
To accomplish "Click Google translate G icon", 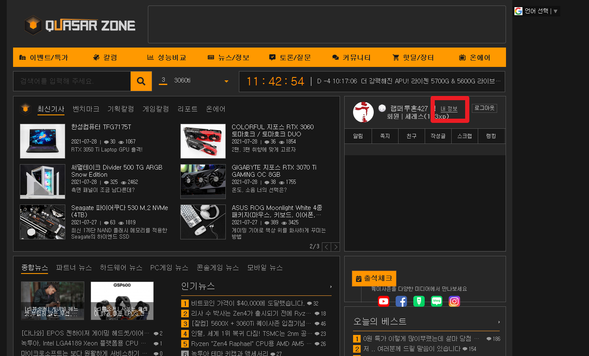I will (x=518, y=11).
